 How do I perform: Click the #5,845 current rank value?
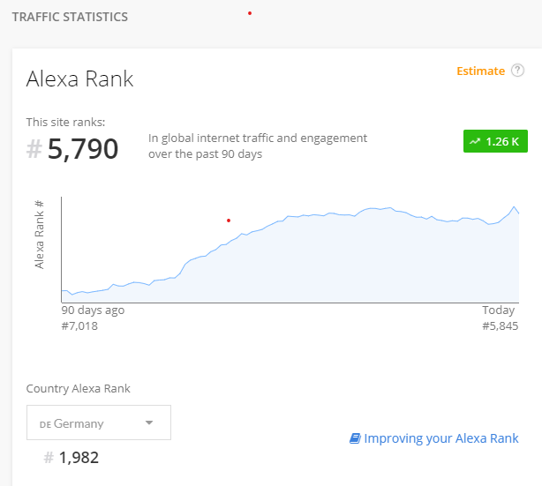pos(500,326)
